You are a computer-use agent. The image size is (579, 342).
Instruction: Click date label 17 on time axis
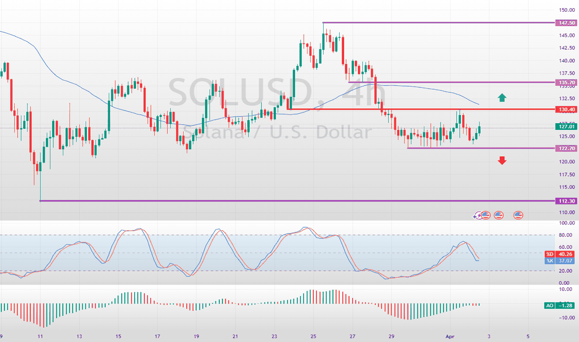[x=157, y=336]
